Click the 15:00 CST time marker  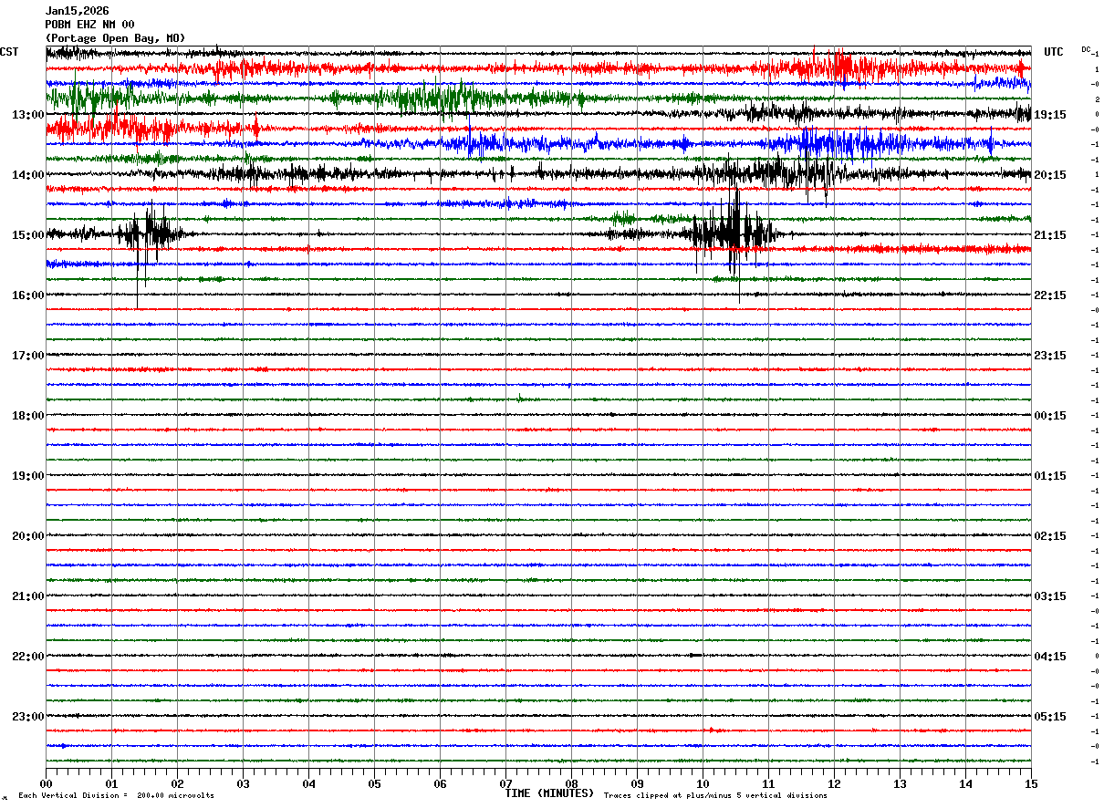(x=28, y=235)
